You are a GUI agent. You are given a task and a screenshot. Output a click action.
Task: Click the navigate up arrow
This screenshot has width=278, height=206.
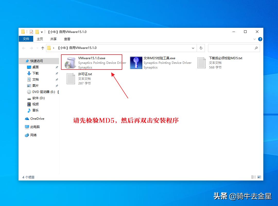point(42,48)
